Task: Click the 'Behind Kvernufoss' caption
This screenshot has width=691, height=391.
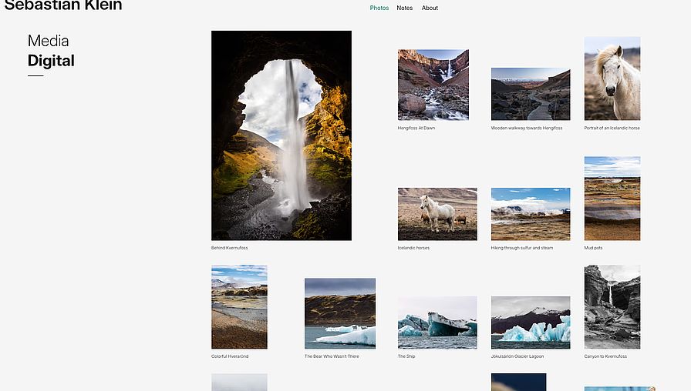Action: pyautogui.click(x=230, y=248)
